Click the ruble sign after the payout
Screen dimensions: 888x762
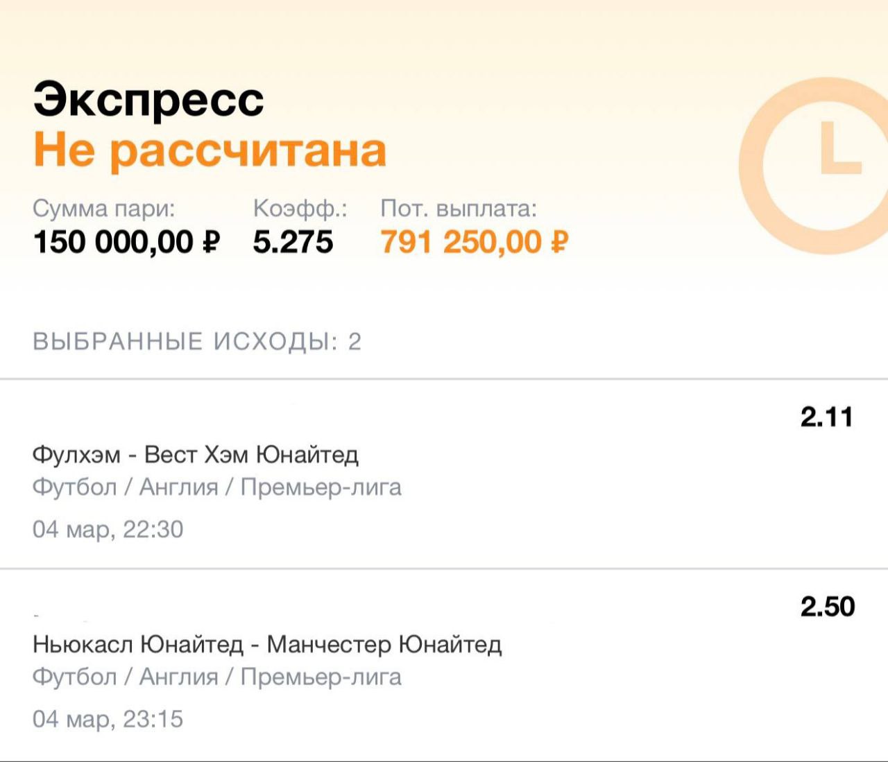click(x=559, y=242)
